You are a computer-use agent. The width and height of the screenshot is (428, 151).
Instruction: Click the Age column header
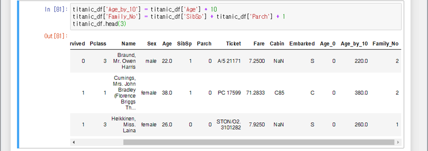[x=167, y=44]
